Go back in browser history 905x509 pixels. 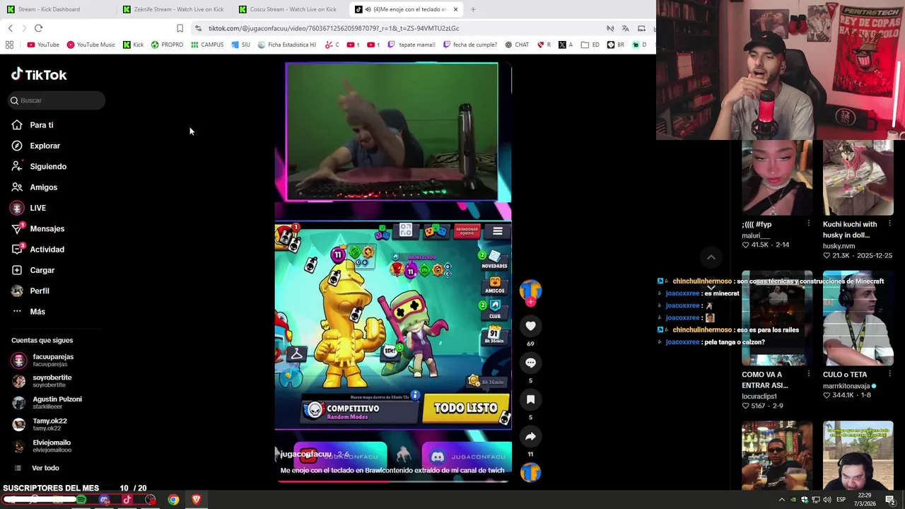[x=10, y=28]
